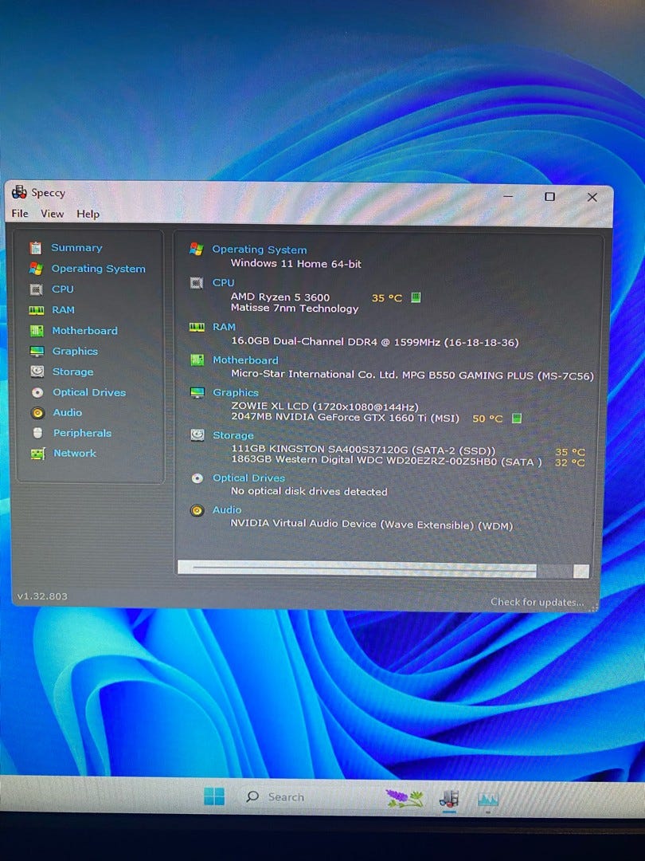Click the Windows 11 Home 64-bit text
Image resolution: width=645 pixels, height=861 pixels.
tap(296, 264)
